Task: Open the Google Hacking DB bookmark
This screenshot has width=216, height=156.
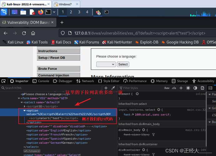Action: tap(180, 42)
